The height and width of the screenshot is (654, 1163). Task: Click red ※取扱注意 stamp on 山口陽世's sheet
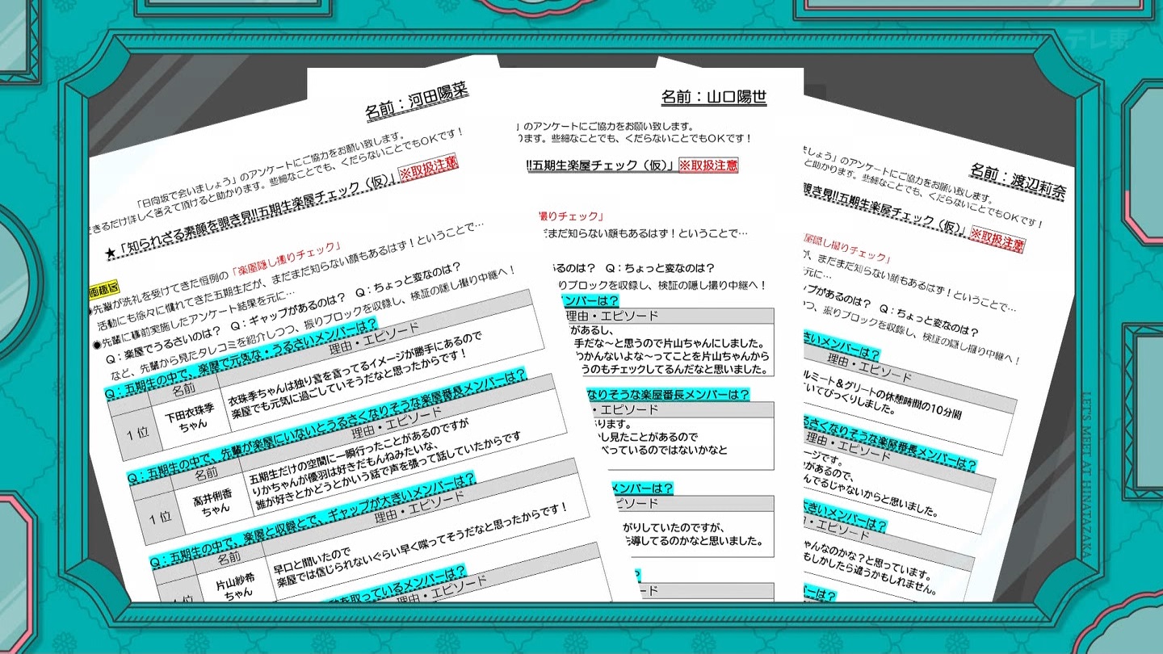pos(707,165)
